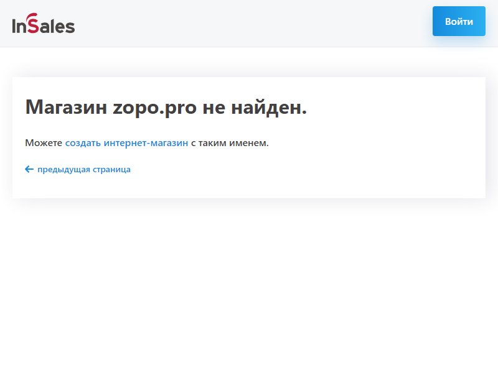Go back via предыдущая страница link

point(78,169)
